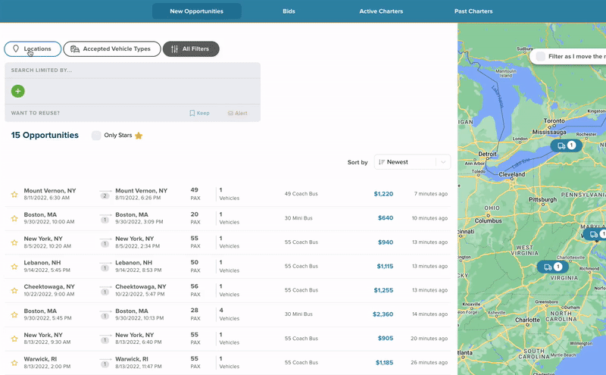The height and width of the screenshot is (375, 606).
Task: Open the Locations filter
Action: pyautogui.click(x=33, y=49)
